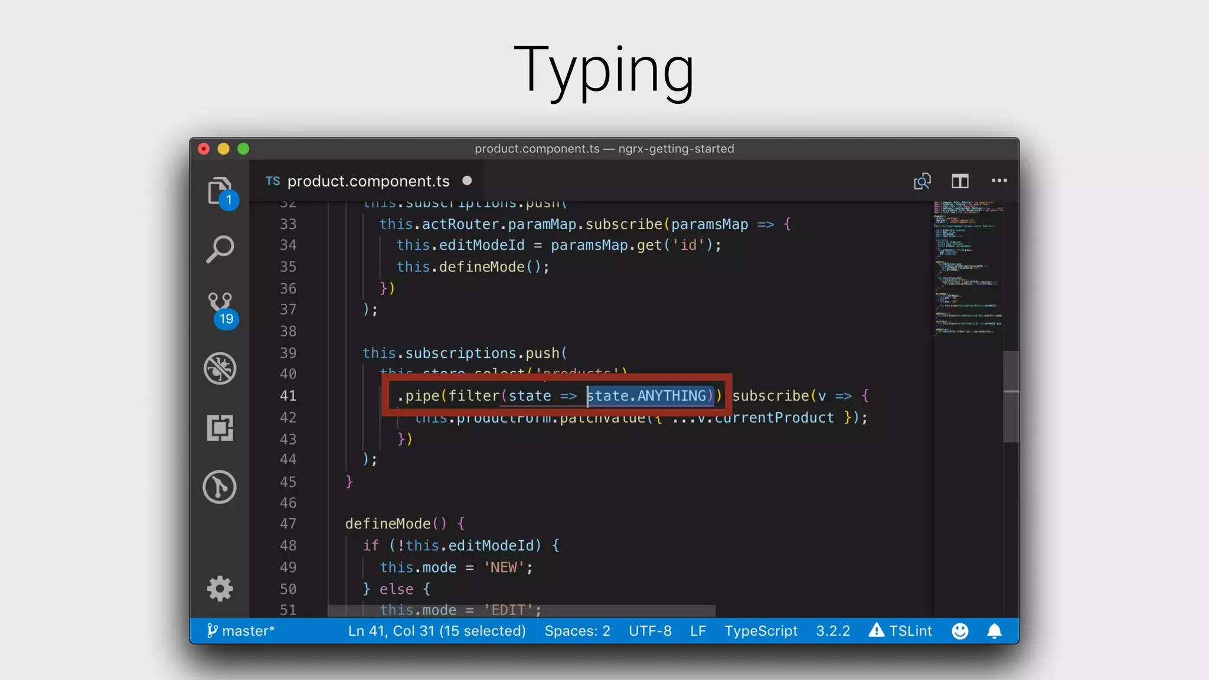Click the code minimap preview
This screenshot has height=680, width=1209.
[x=967, y=269]
